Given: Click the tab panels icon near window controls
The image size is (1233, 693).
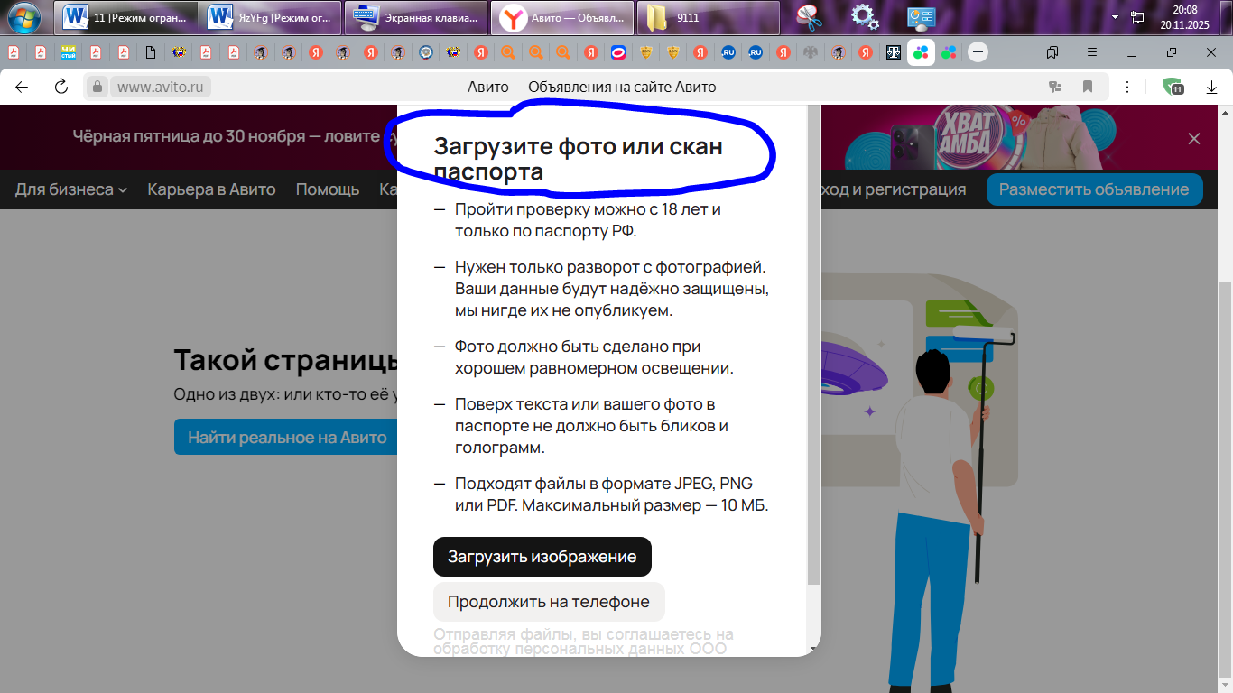Looking at the screenshot, I should (1051, 53).
